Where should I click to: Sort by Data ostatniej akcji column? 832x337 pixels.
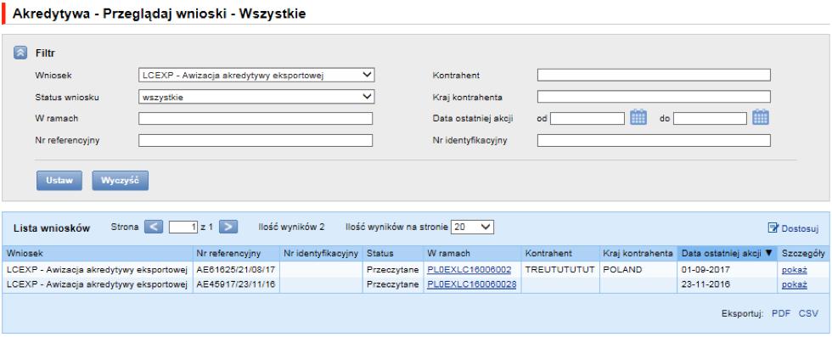(x=727, y=253)
